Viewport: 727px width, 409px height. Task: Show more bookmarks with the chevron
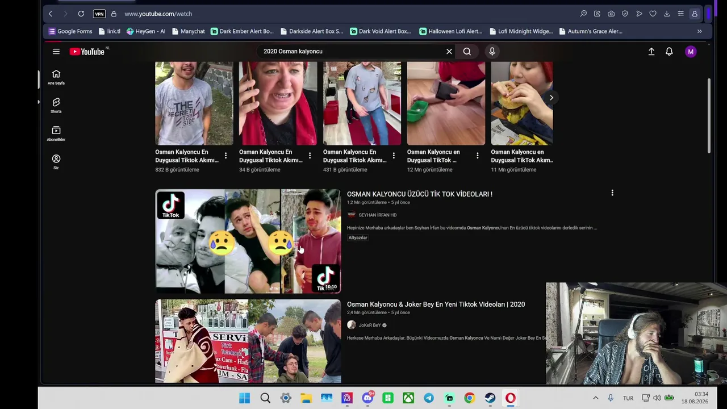(699, 31)
